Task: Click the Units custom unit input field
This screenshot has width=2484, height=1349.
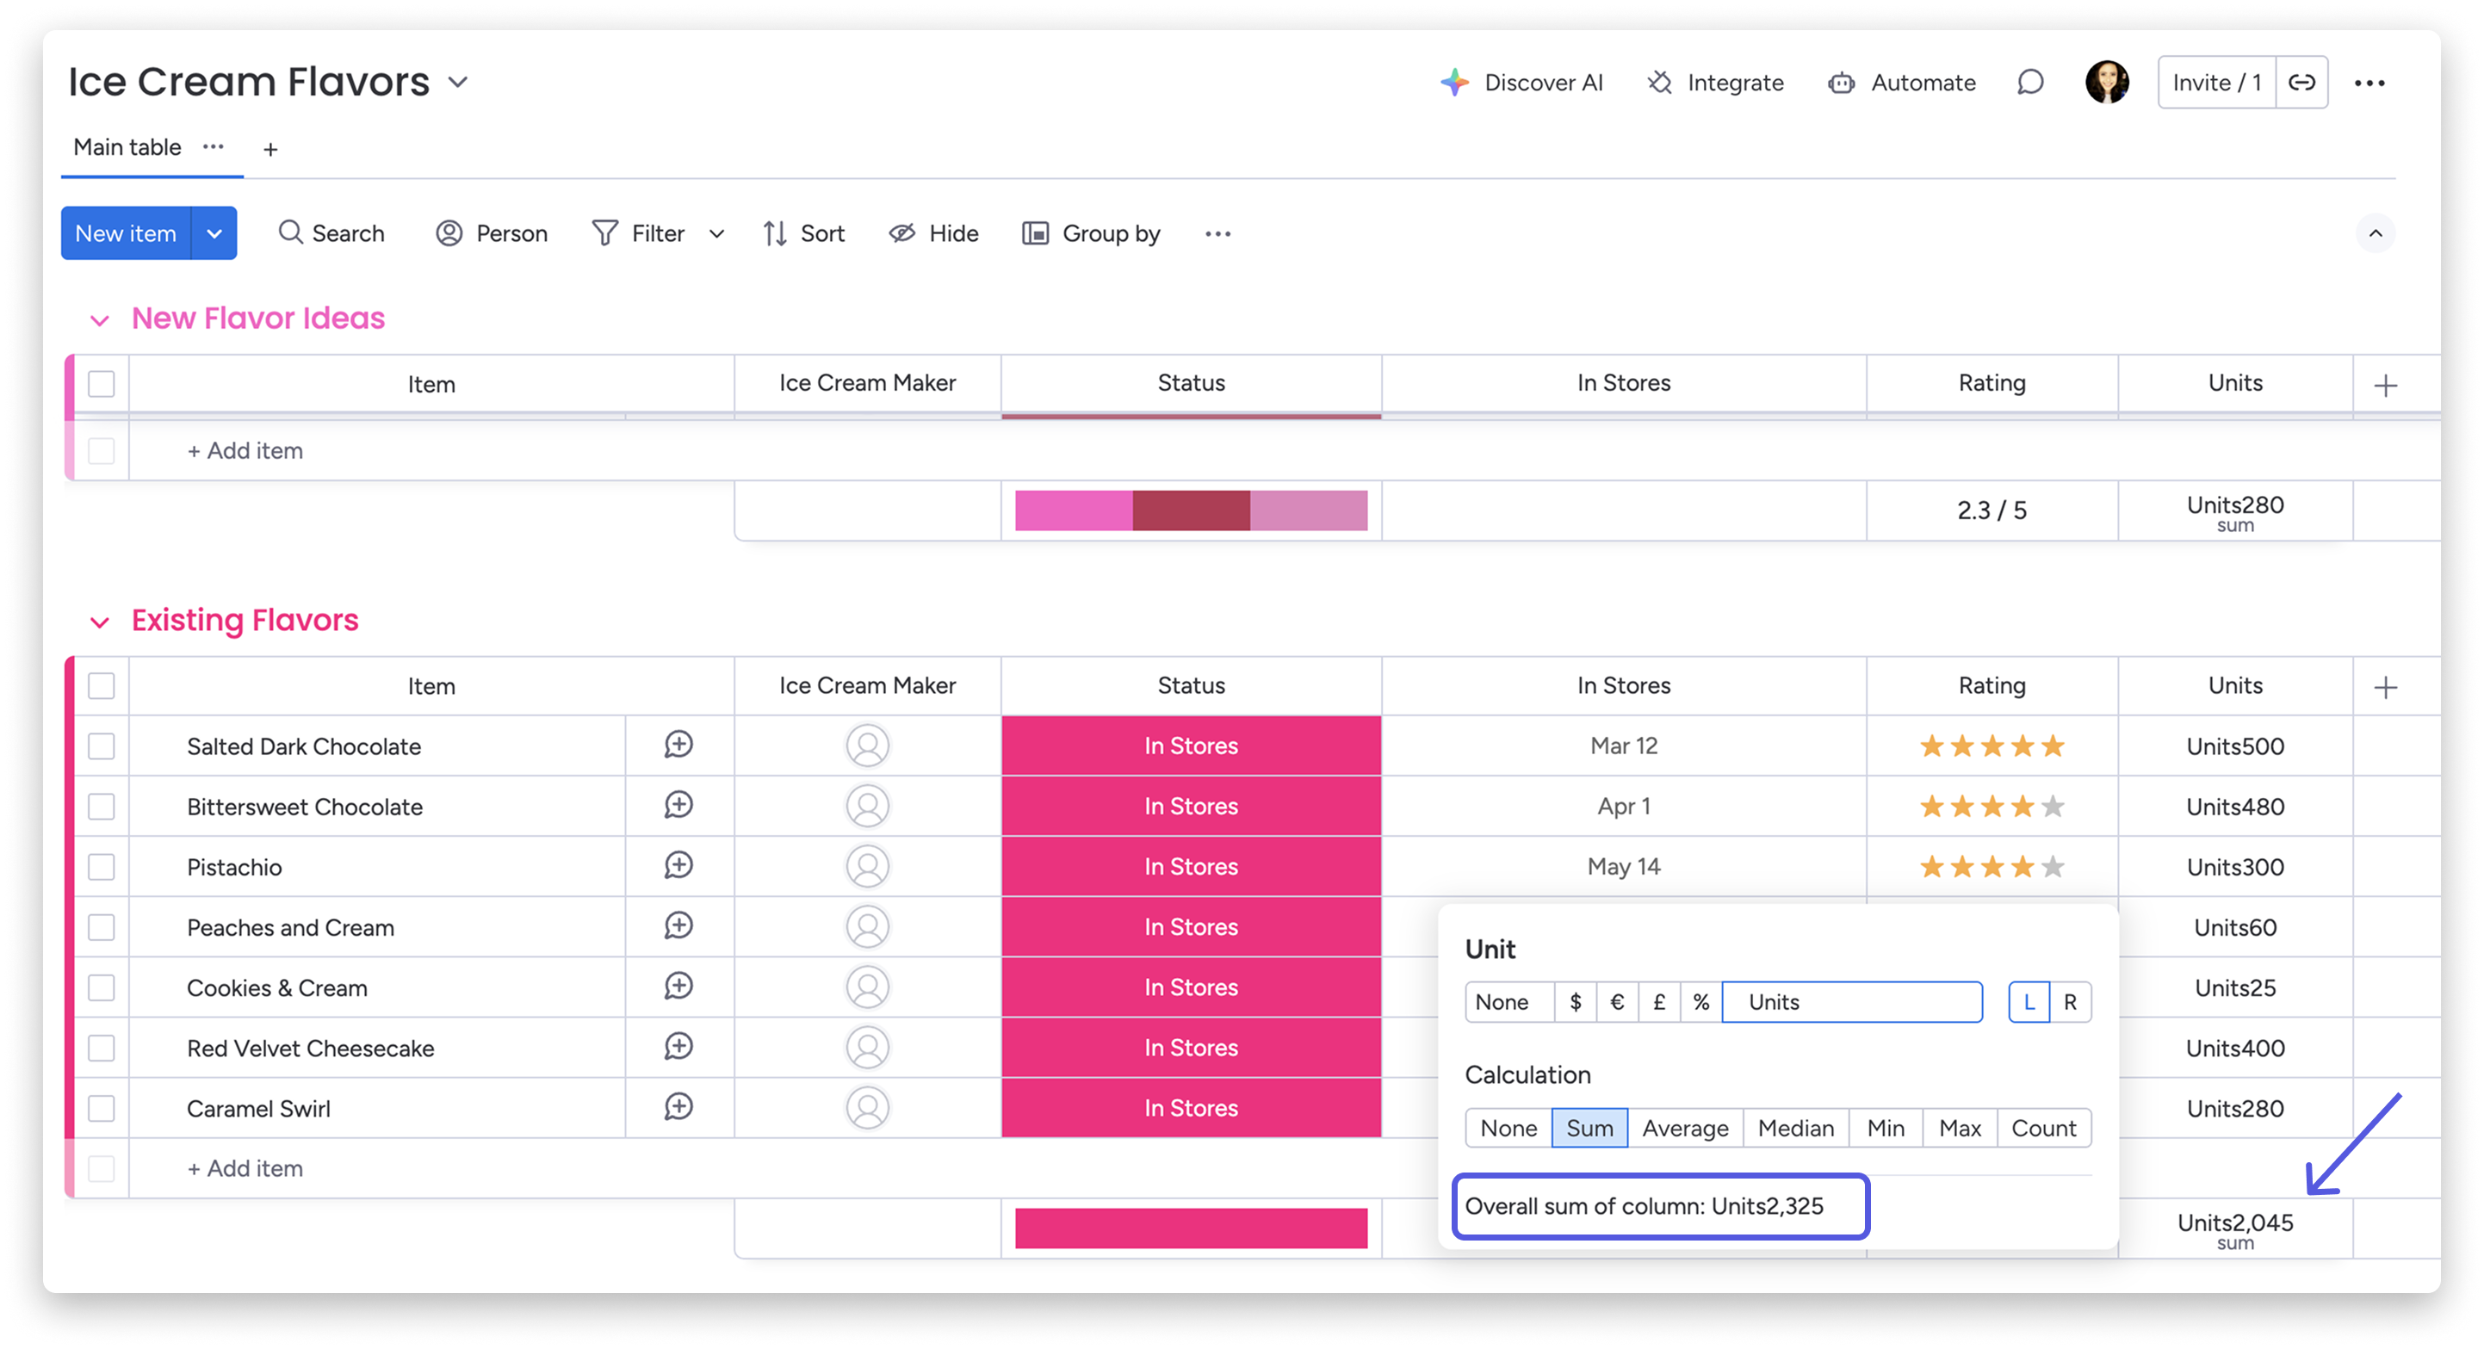Action: coord(1851,1002)
